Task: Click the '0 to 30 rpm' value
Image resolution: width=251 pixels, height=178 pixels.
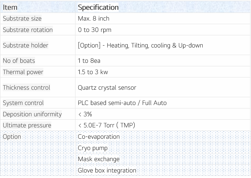Action: 95,30
